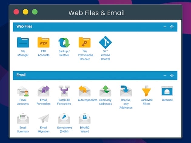This screenshot has height=143, width=191.
Task: Launch Webmail
Action: (167, 91)
